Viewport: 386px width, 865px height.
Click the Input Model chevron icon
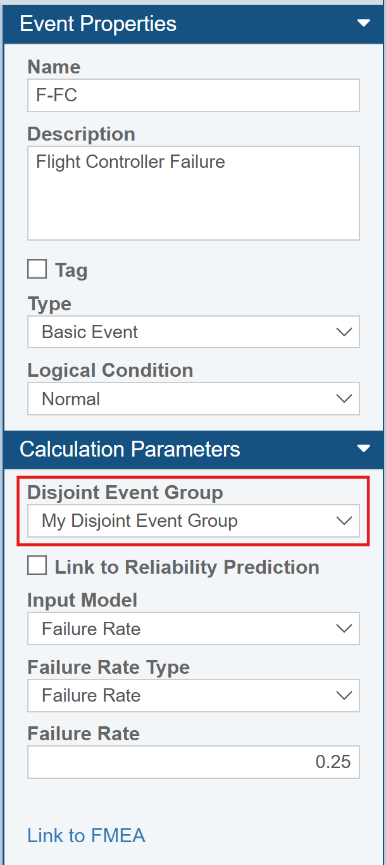[344, 629]
